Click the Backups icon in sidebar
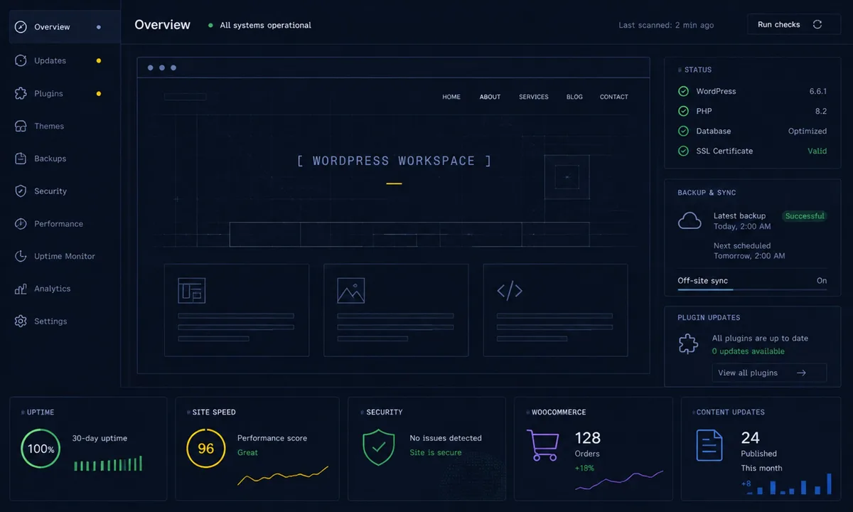Viewport: 853px width, 512px height. pos(21,159)
